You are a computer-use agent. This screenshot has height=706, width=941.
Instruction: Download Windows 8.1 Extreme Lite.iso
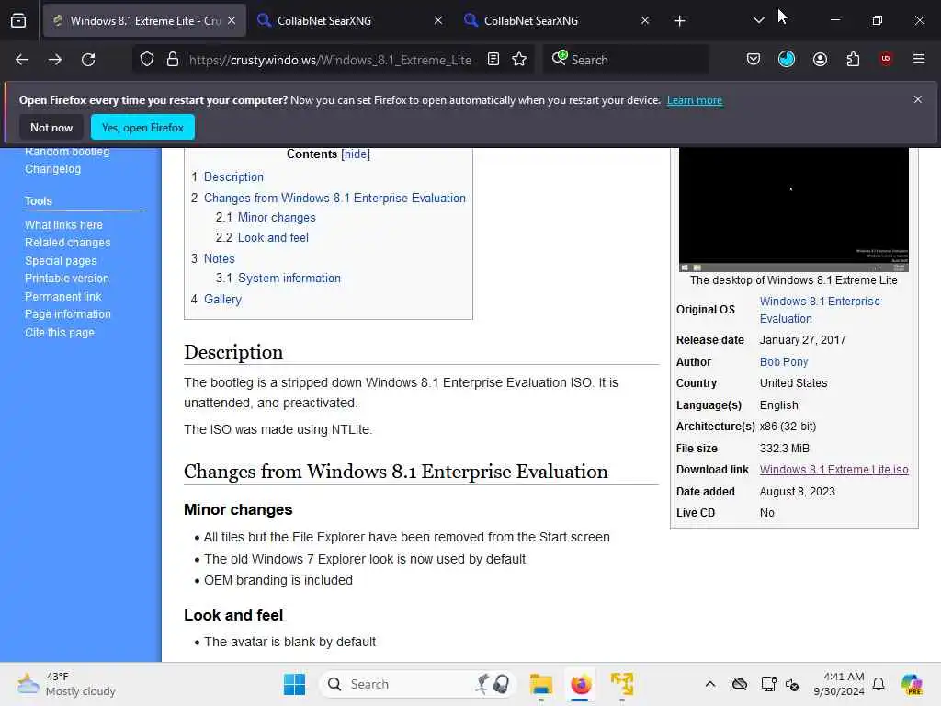point(833,470)
